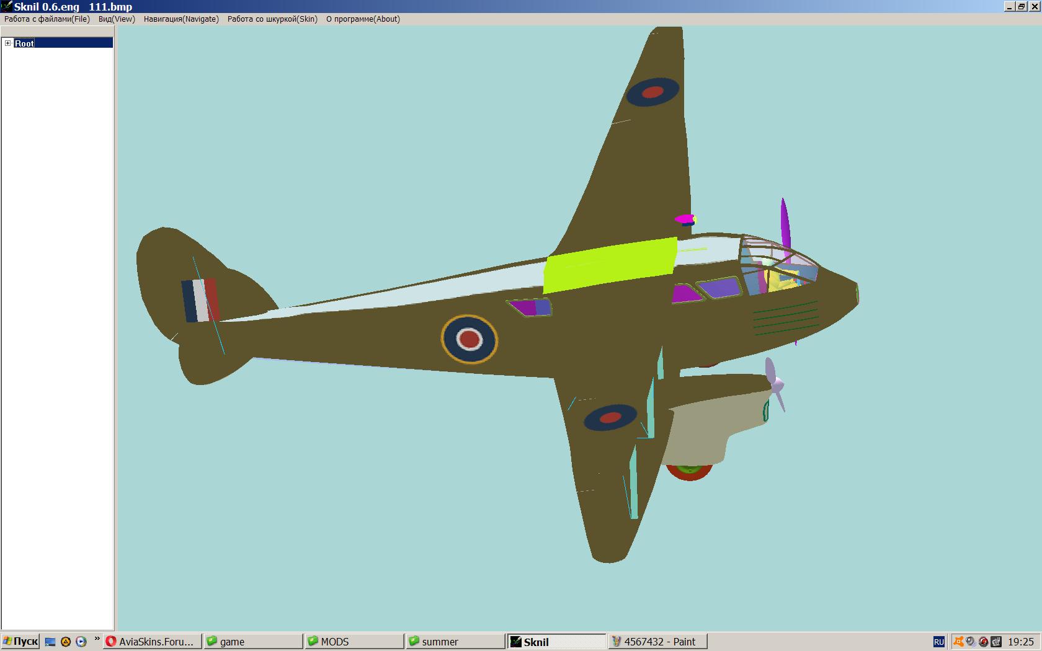Expand the Root tree node
Viewport: 1042px width, 651px height.
(7, 43)
